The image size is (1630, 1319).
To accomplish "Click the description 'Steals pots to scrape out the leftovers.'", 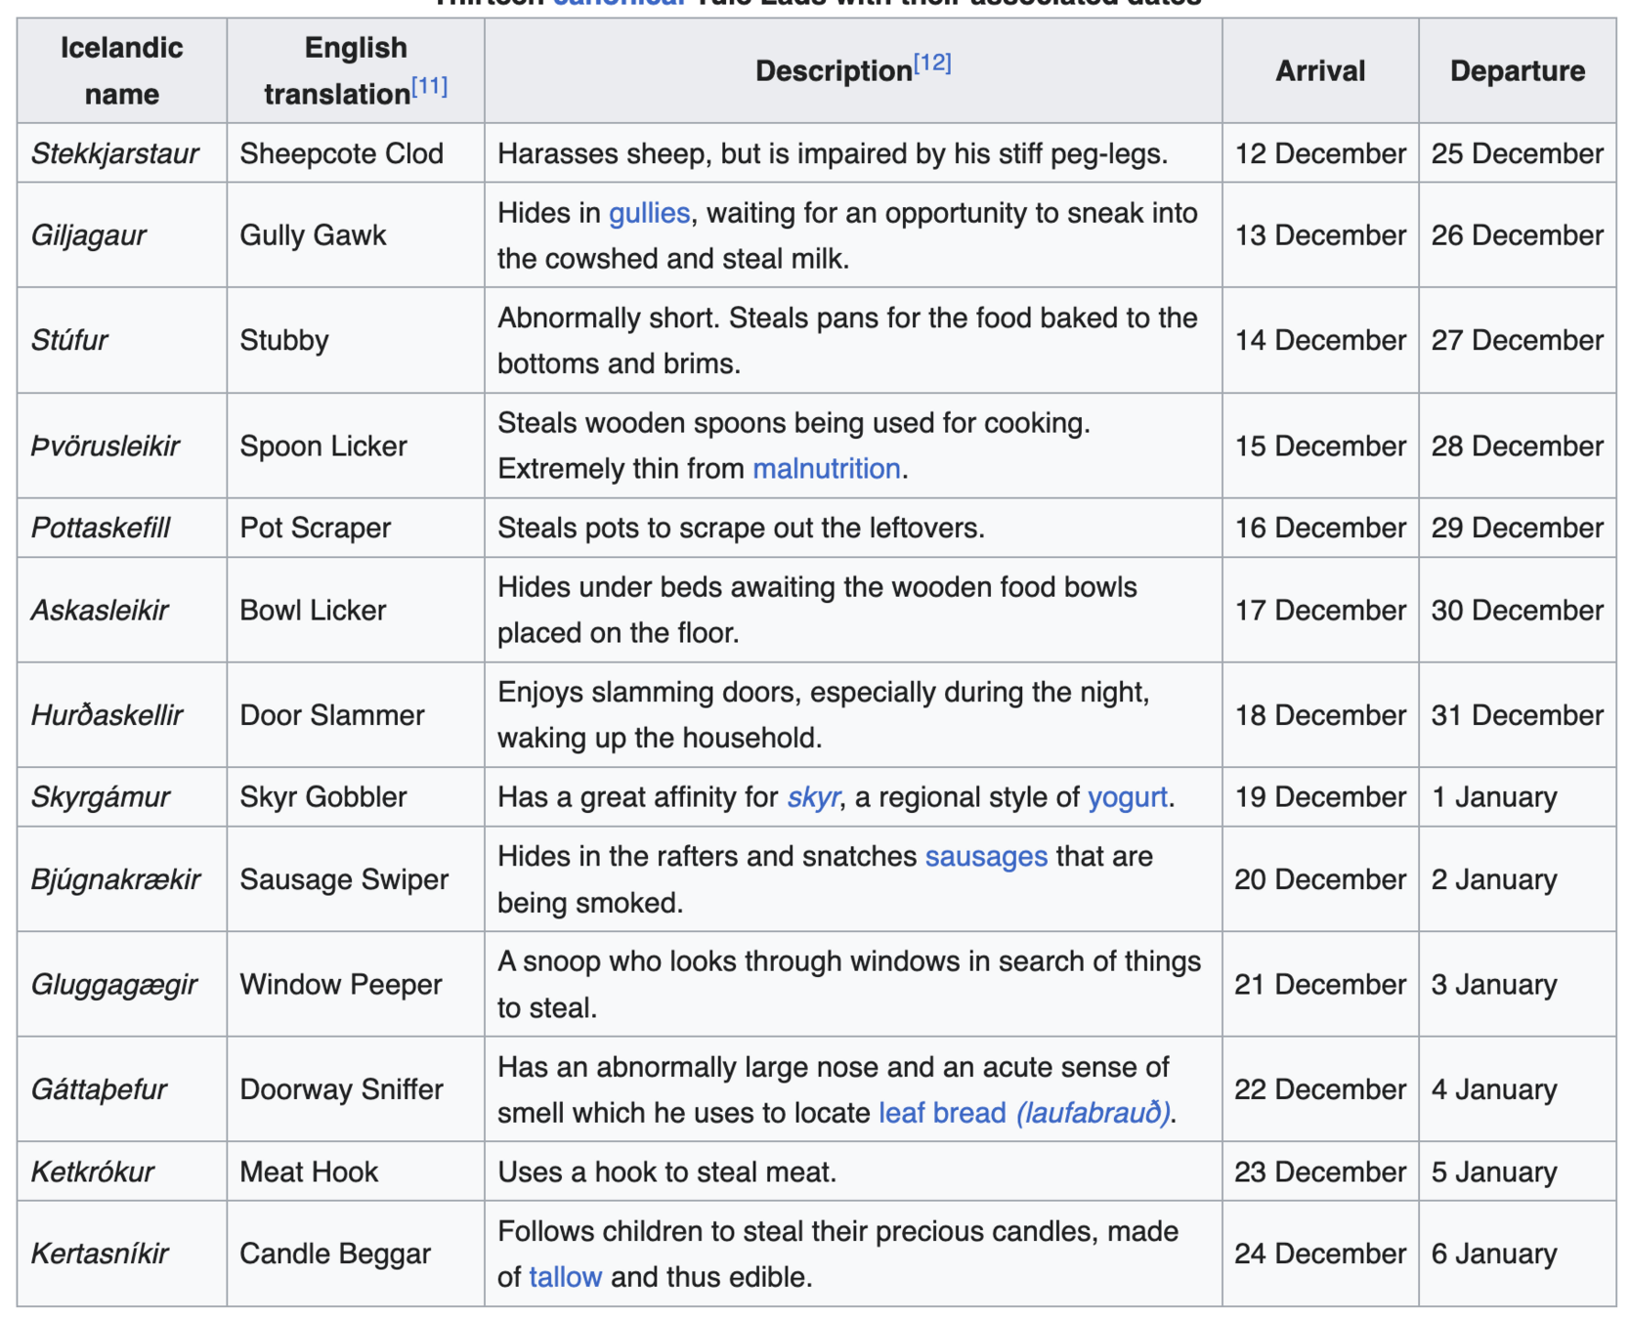I will (x=741, y=529).
